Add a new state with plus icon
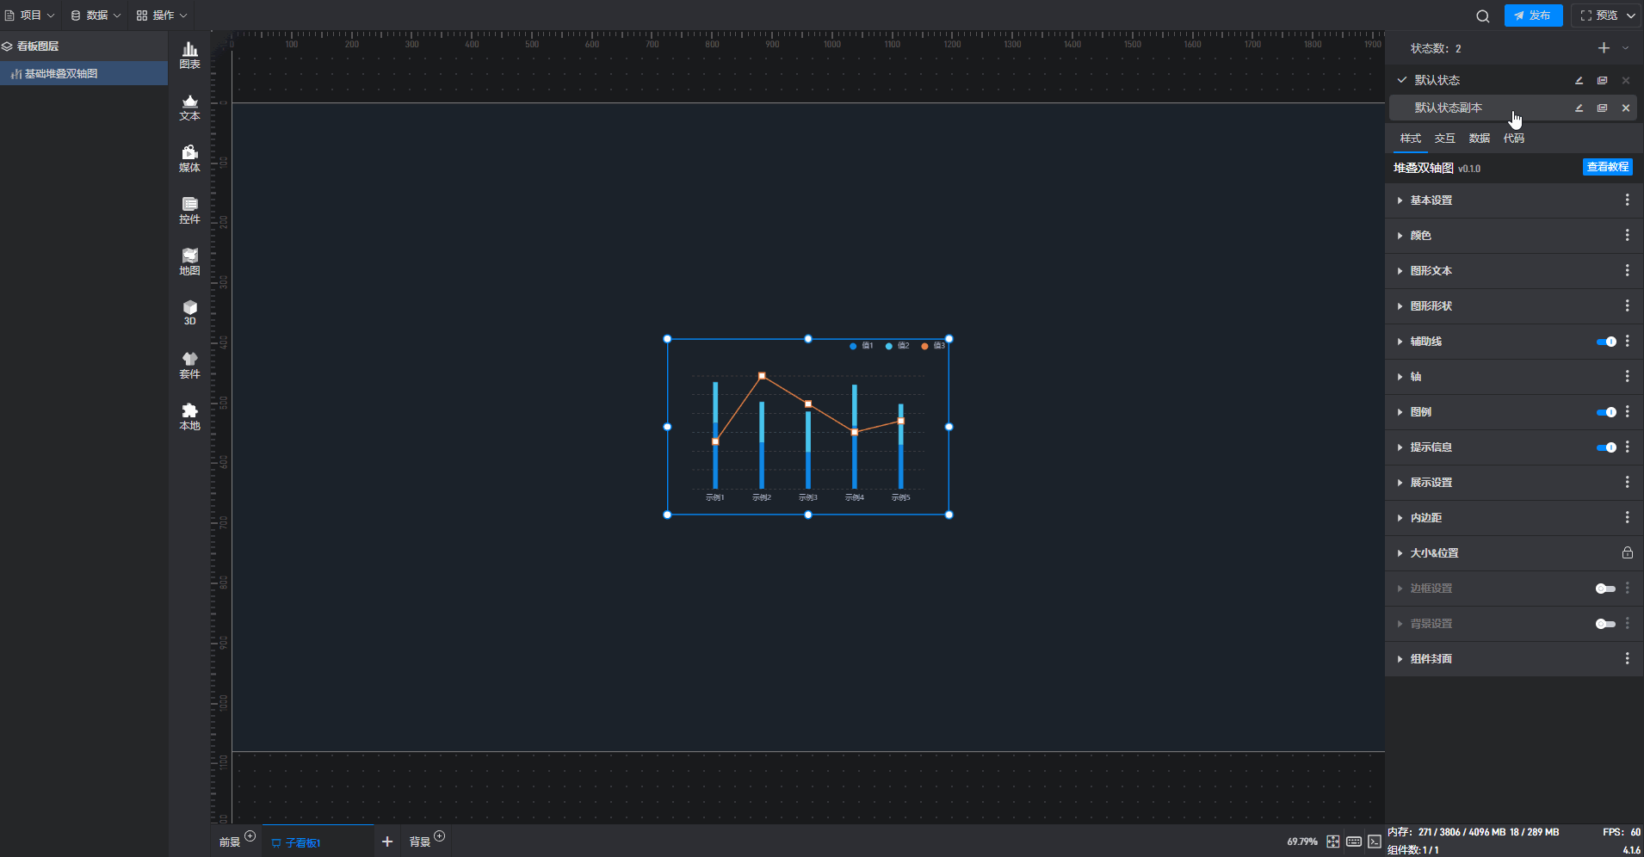 pos(1604,48)
